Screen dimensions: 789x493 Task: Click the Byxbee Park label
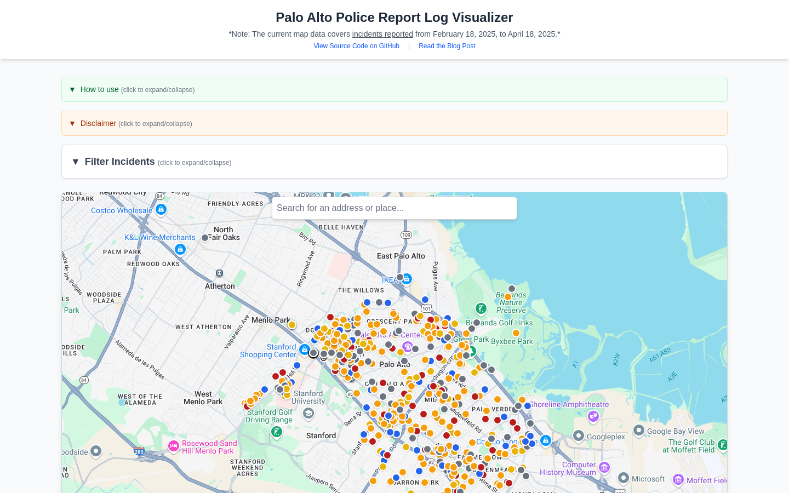(512, 341)
